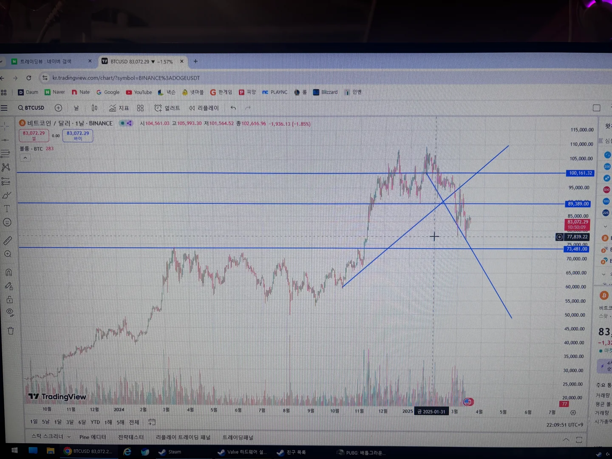
Task: Open the indicator templates grid icon
Action: 140,108
